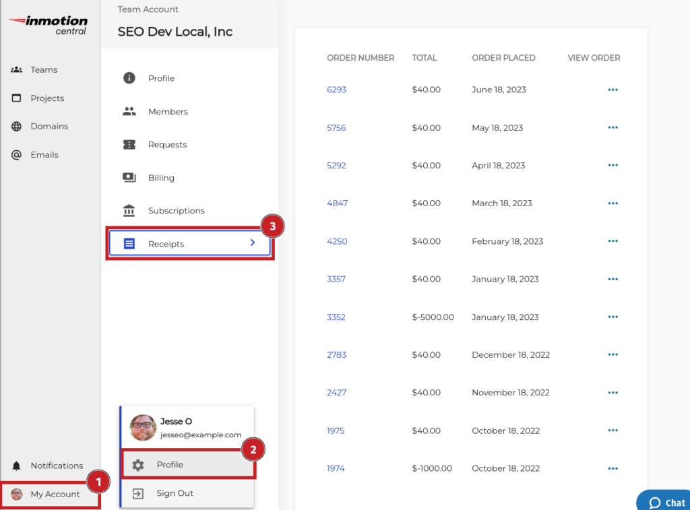This screenshot has height=510, width=690.
Task: Select the Teams icon in the sidebar
Action: point(15,69)
